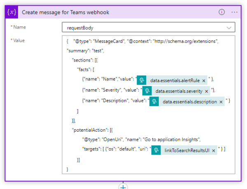The height and width of the screenshot is (189, 247).
Task: Click the severity token's globe icon
Action: (147, 91)
